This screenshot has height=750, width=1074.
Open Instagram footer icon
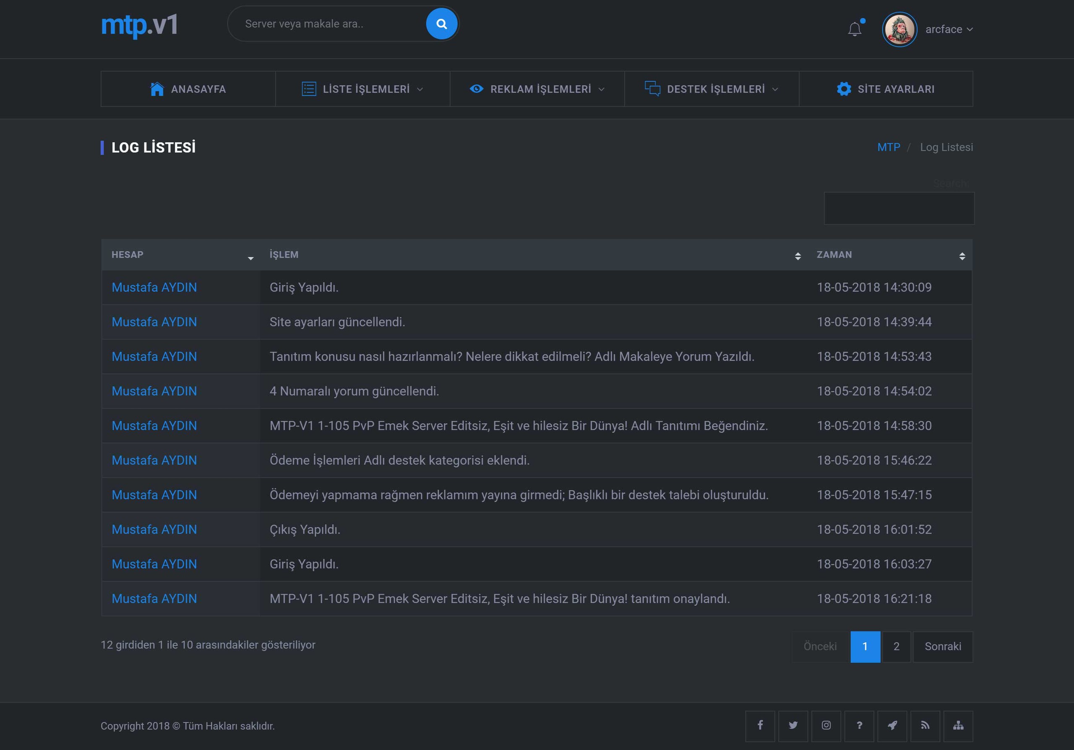826,726
